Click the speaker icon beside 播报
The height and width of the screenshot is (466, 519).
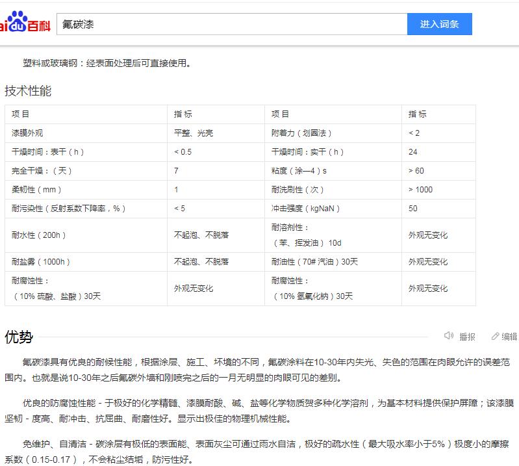tap(448, 336)
